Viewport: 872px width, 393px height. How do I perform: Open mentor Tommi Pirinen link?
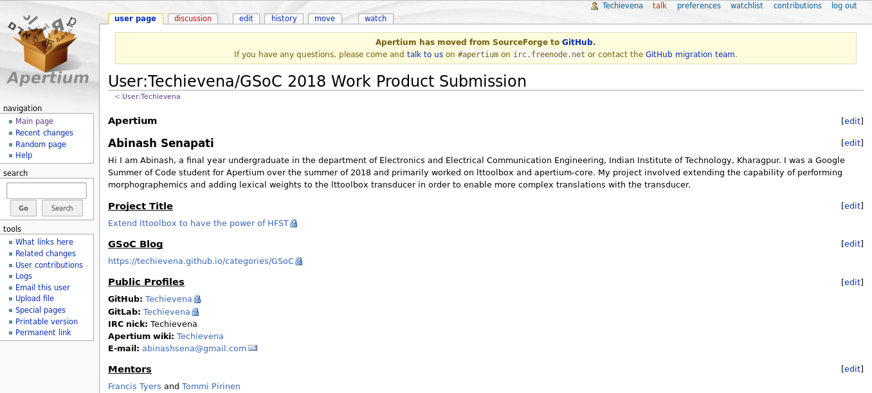[211, 387]
